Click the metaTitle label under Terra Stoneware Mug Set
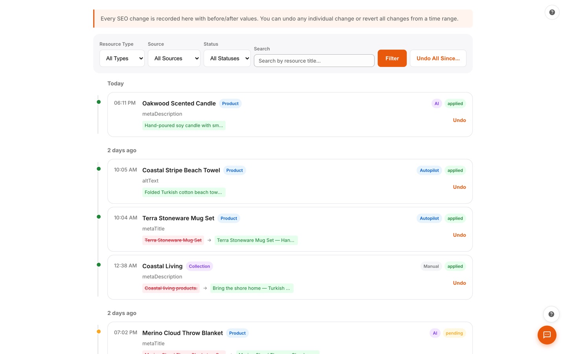Image resolution: width=566 pixels, height=354 pixels. point(153,229)
